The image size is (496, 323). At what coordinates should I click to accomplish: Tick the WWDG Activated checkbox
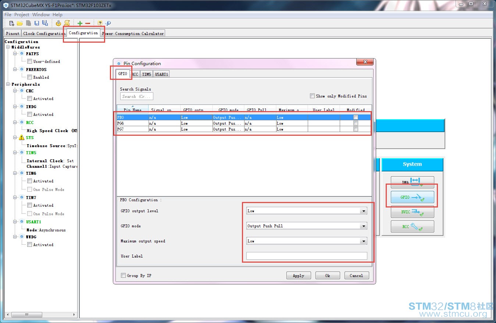point(29,245)
